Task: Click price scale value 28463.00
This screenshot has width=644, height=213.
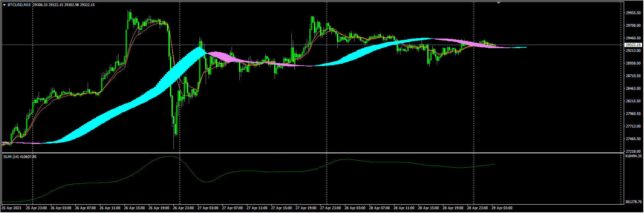Action: point(633,88)
